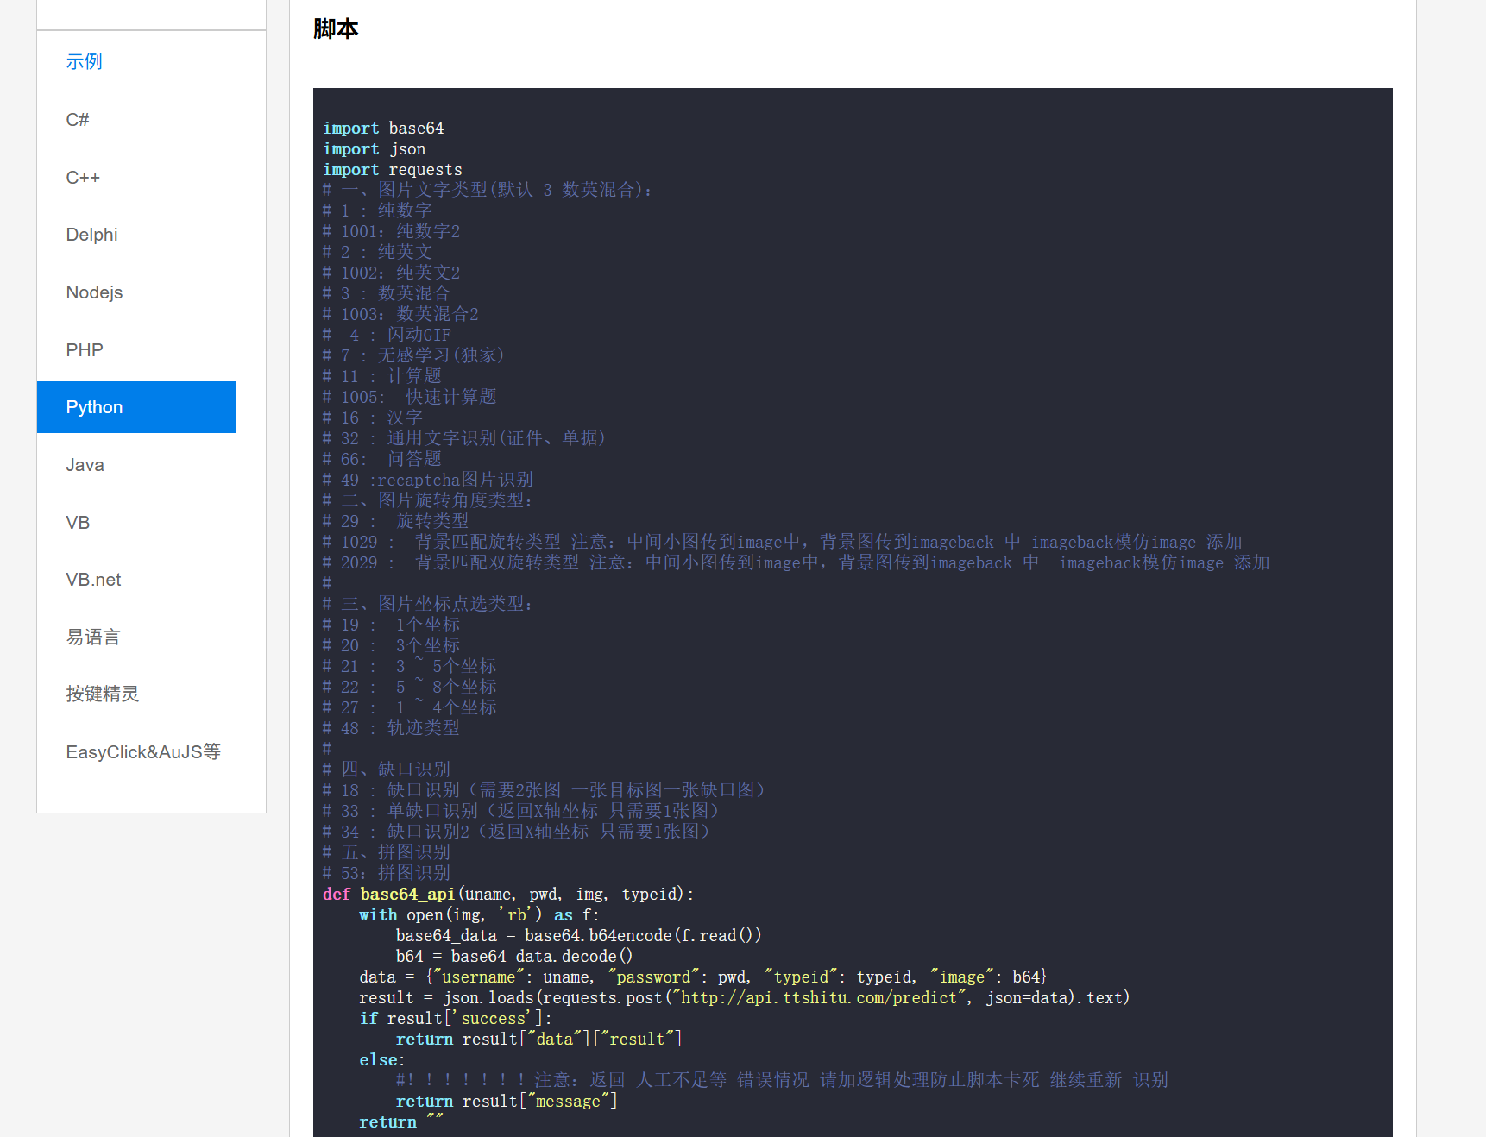Click the '# 2029 : 背景匹配双旋转类型' comment line
Viewport: 1486px width, 1137px height.
797,562
